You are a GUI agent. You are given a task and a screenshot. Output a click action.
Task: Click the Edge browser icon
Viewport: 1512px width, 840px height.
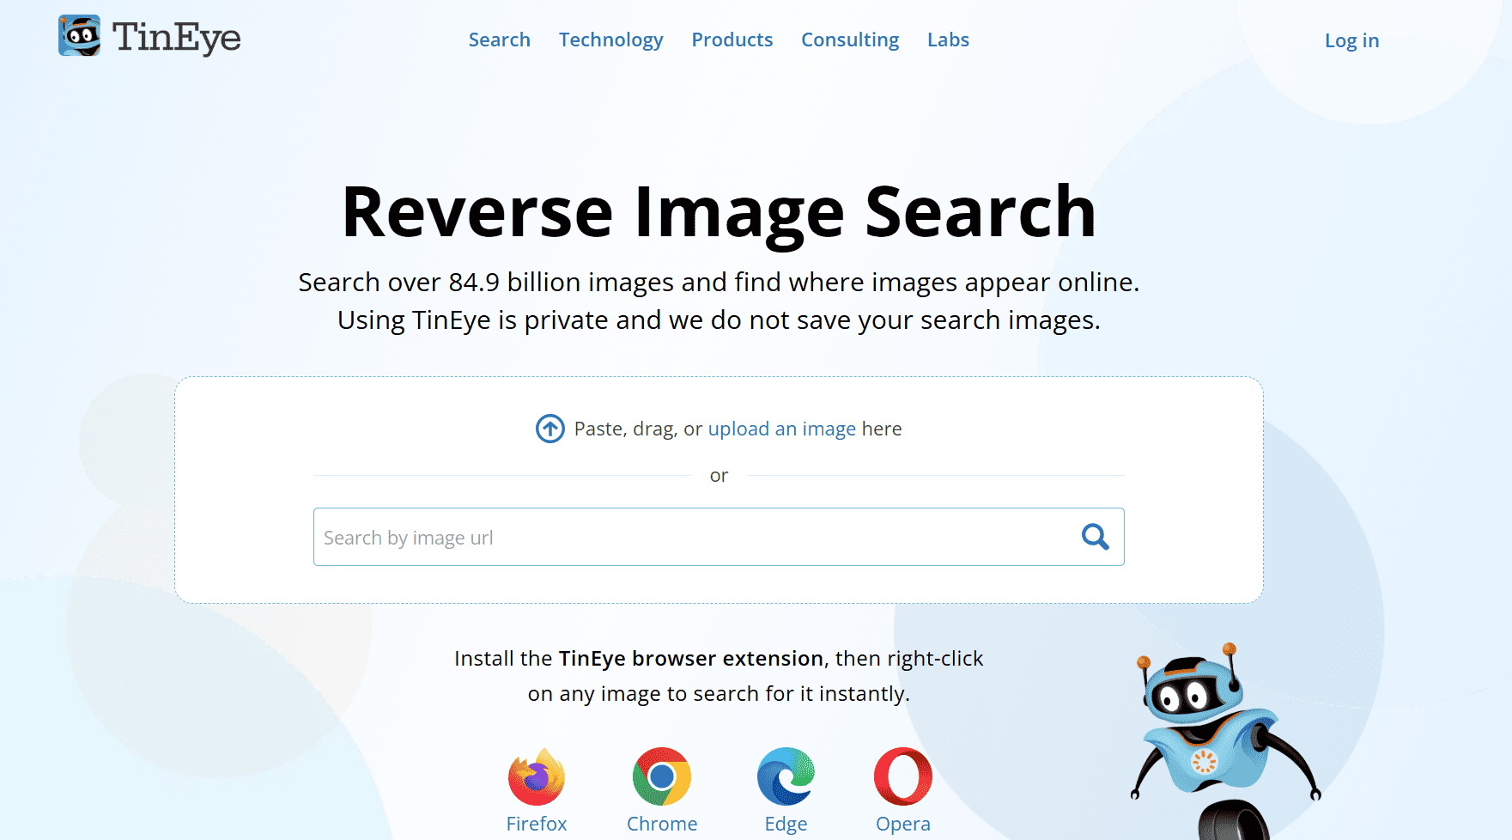point(786,776)
